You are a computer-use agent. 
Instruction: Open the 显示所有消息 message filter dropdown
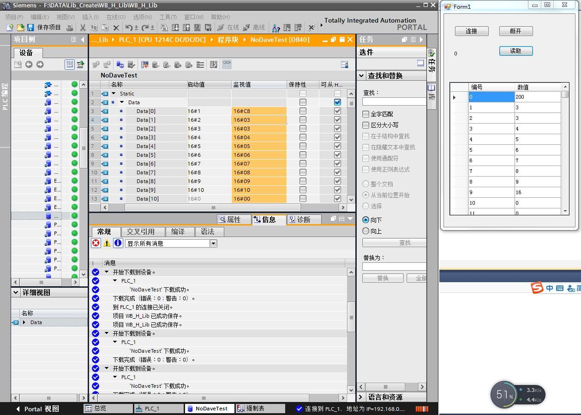(213, 243)
